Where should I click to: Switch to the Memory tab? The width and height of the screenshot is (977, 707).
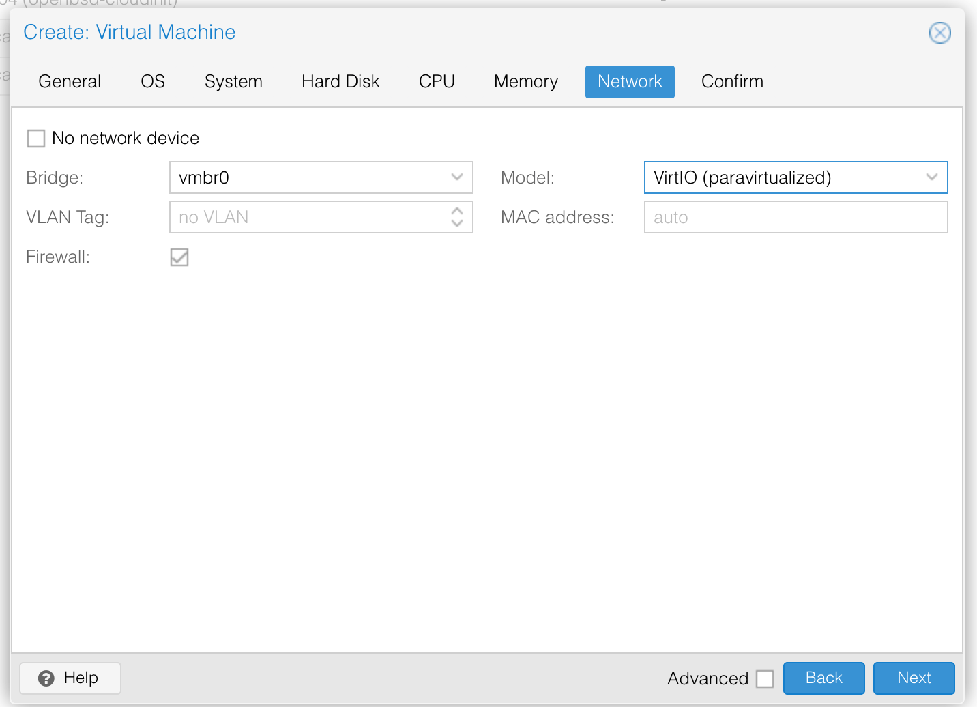coord(525,81)
